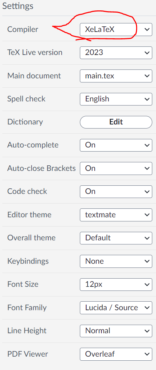
Task: Open the Compiler dropdown showing XeLaTeX
Action: 116,29
